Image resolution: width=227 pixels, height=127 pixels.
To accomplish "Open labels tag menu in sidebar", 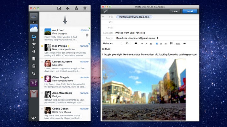I will [34, 118].
